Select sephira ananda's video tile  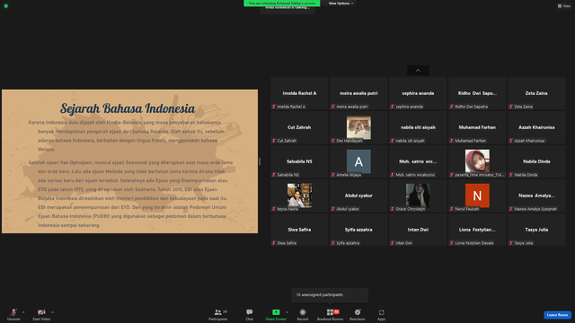coord(418,93)
